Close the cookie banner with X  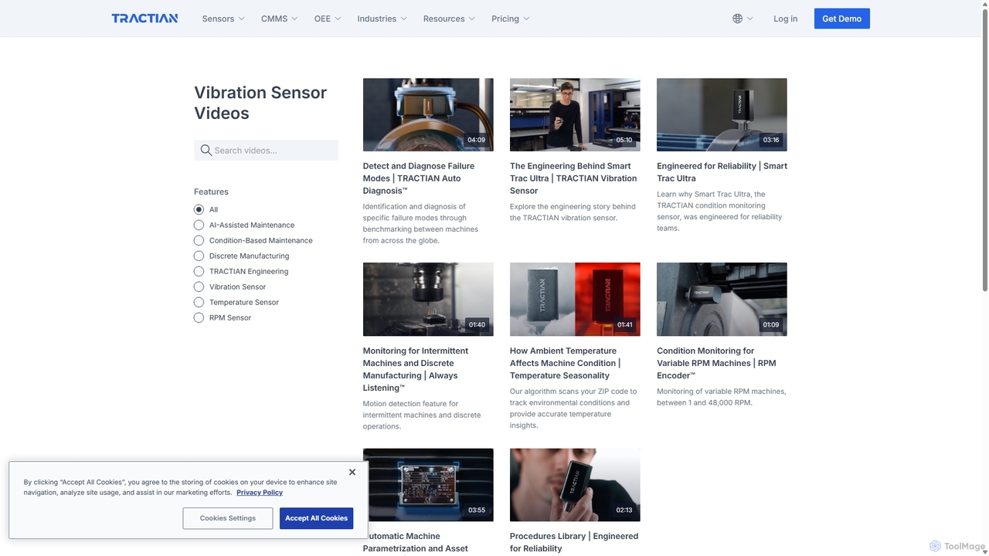pyautogui.click(x=352, y=472)
